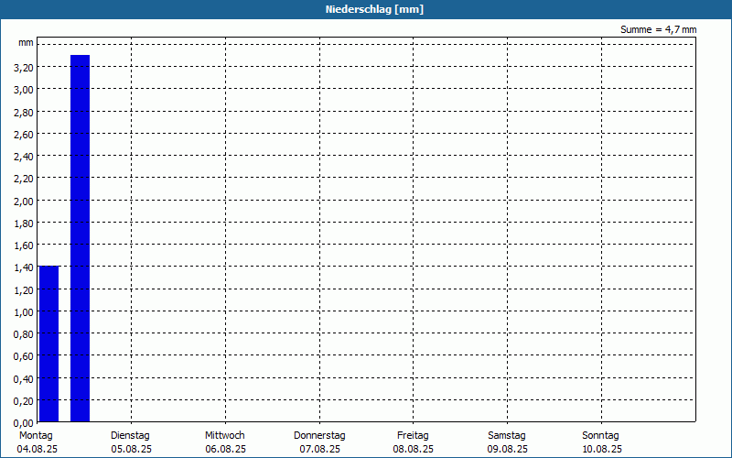Click the '0,00' y-axis value

tap(24, 423)
